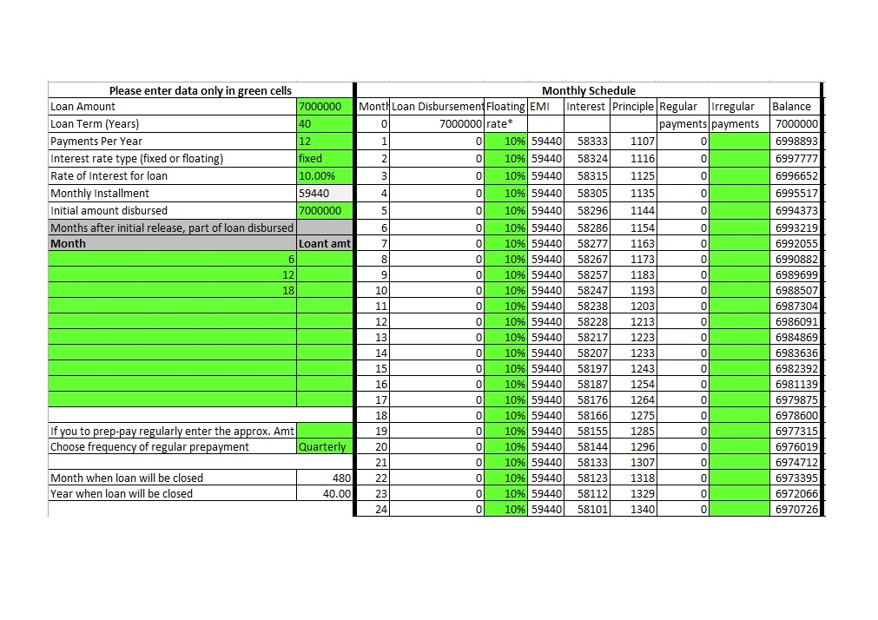Screen dimensions: 878x620
Task: Select the loan closing month cell showing 480
Action: 324,478
